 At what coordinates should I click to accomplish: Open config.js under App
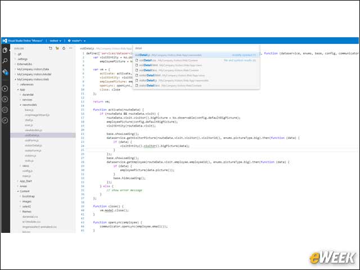pos(28,171)
